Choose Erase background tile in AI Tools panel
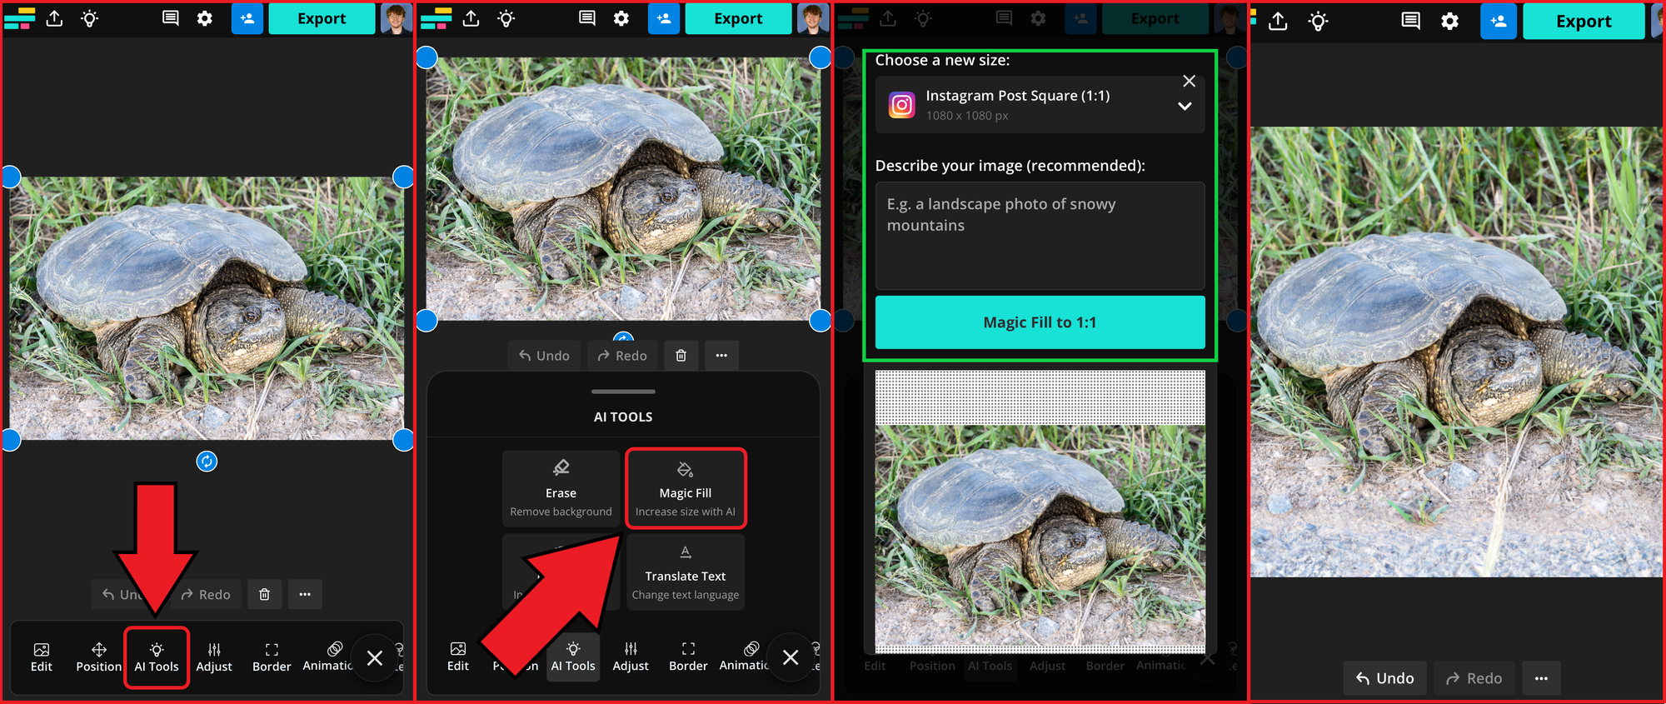The image size is (1666, 704). 561,488
